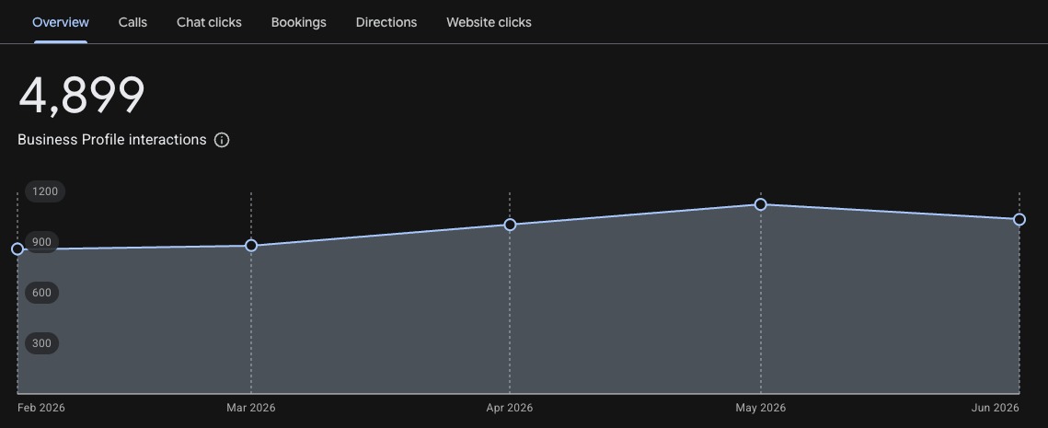Click the Business Profile interactions info icon
The image size is (1048, 428).
click(x=222, y=140)
